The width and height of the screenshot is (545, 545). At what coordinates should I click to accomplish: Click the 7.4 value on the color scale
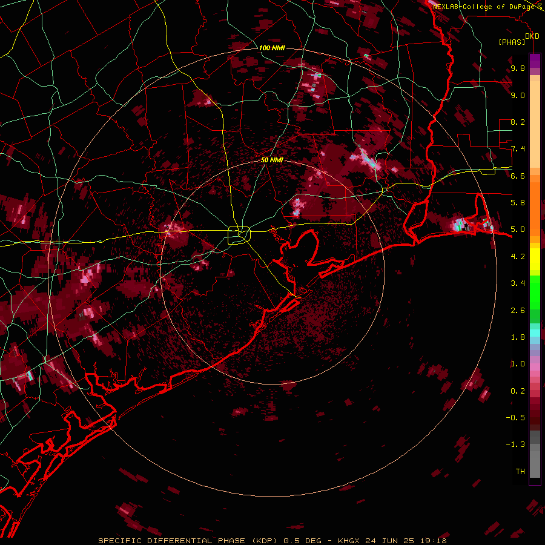[518, 149]
